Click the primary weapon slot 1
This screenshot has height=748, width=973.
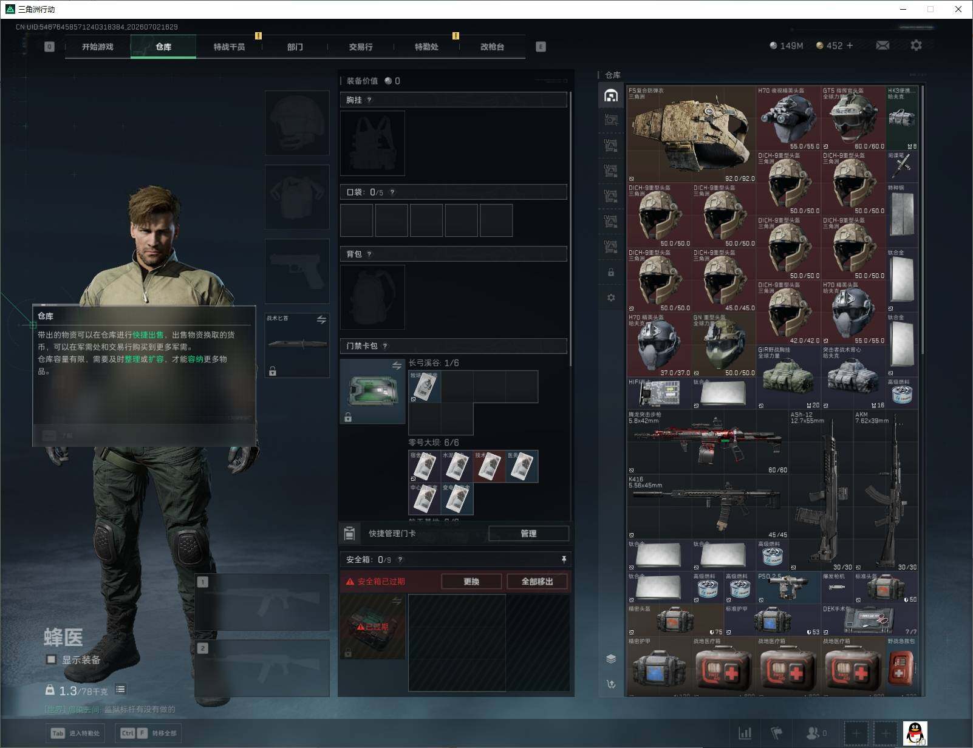[262, 602]
